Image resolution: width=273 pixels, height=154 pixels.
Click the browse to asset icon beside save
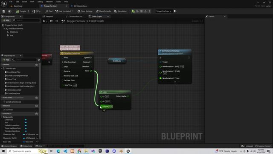10,11
